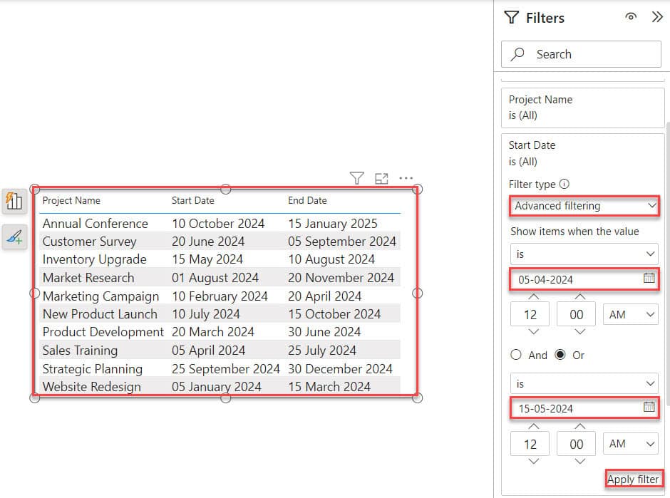Open the second 'is' condition dropdown
Viewport: 670px width, 498px height.
click(x=584, y=383)
